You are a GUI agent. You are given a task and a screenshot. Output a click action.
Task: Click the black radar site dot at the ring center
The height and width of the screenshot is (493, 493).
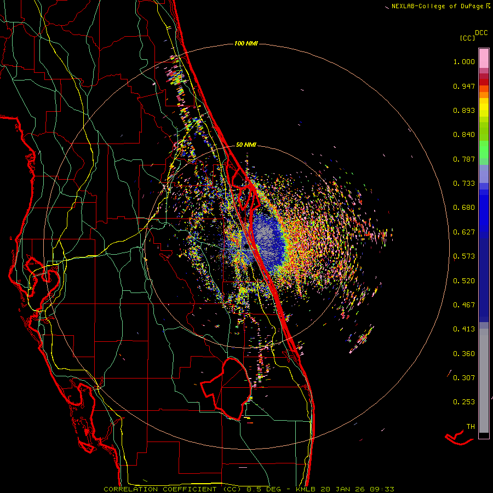[x=246, y=246]
